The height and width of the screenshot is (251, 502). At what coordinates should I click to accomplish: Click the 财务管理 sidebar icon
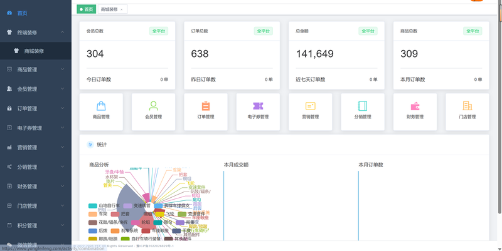pyautogui.click(x=9, y=186)
